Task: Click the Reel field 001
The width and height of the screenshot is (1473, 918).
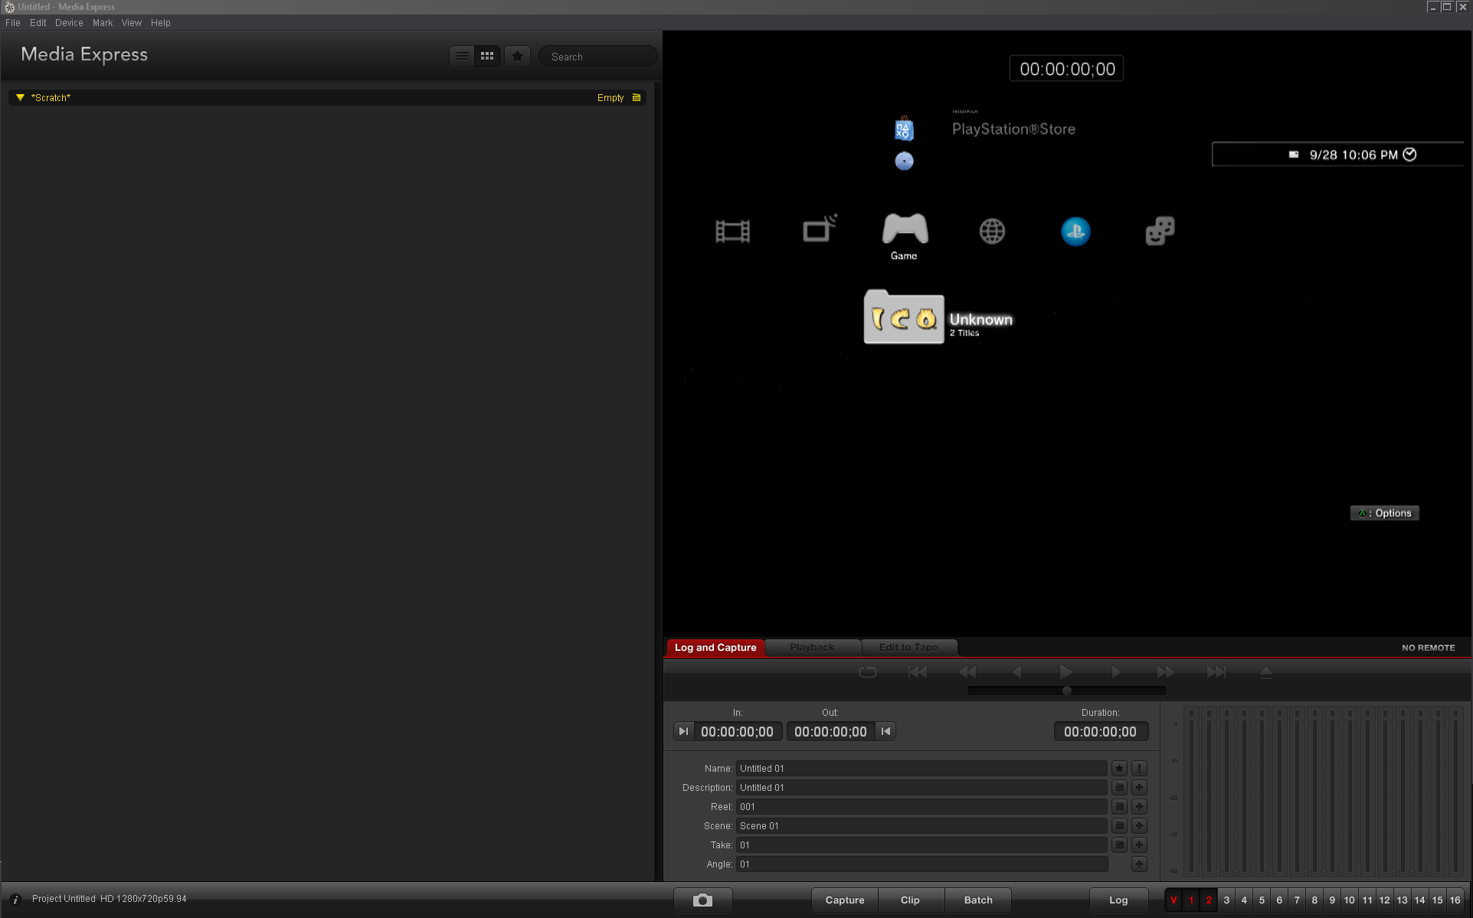Action: pos(921,807)
